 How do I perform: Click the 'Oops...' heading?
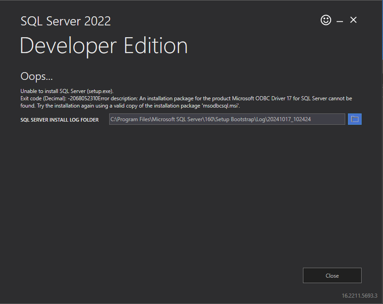(x=37, y=77)
